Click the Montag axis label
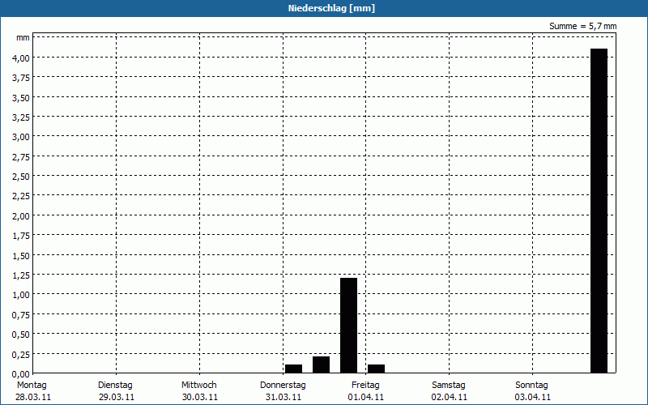Viewport: 648px width, 405px height. [x=32, y=386]
